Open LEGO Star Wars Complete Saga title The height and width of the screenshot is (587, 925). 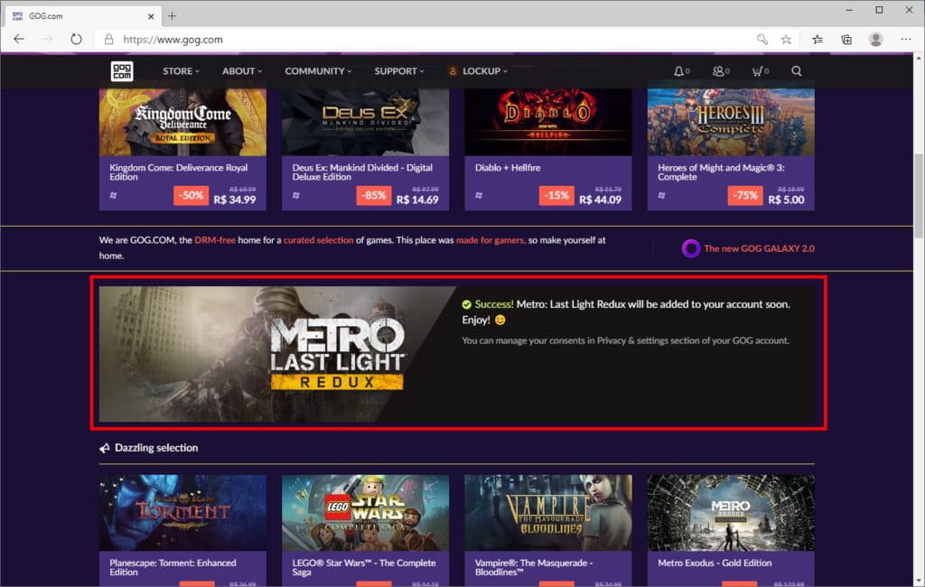(364, 567)
